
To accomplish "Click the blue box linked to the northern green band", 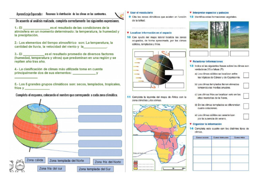I will [x=100, y=119].
